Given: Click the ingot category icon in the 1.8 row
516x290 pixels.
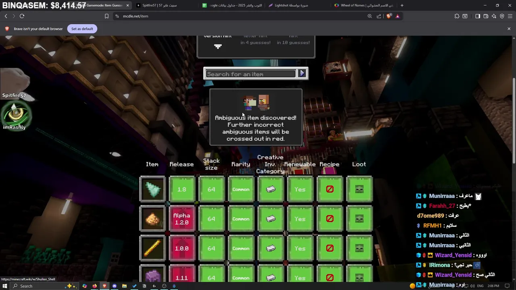Looking at the screenshot, I should coord(270,189).
